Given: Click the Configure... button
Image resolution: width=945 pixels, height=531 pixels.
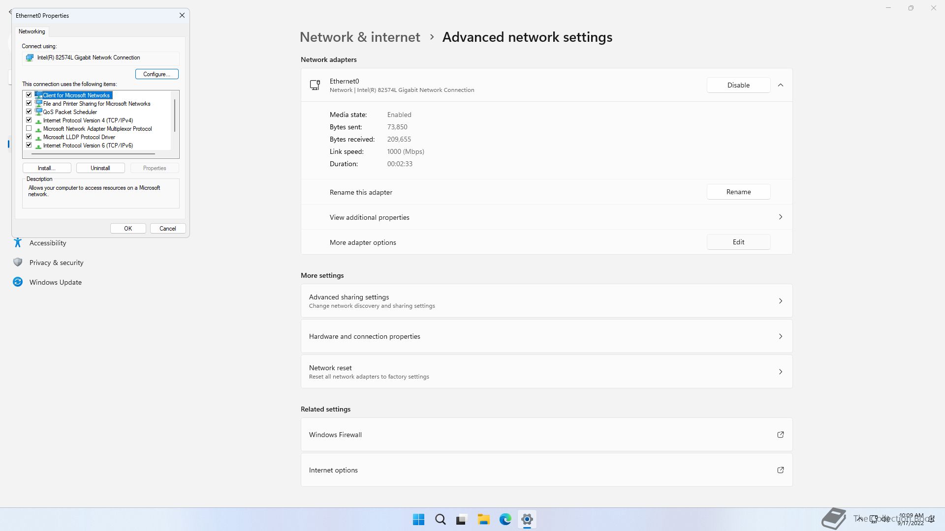Looking at the screenshot, I should (x=157, y=74).
